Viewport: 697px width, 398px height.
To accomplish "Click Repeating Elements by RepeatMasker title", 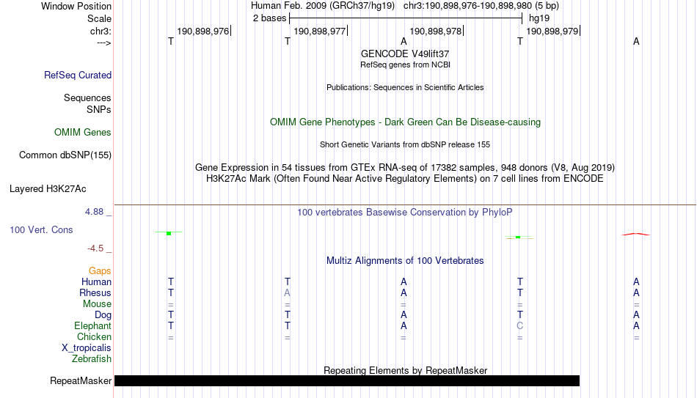I will click(x=405, y=370).
